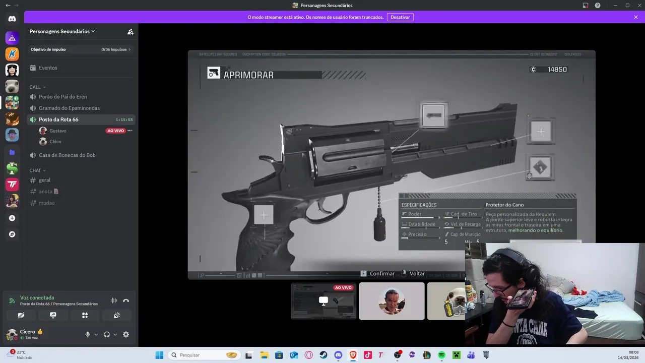The image size is (645, 363).
Task: Select the man's avatar participant tile
Action: [x=392, y=301]
